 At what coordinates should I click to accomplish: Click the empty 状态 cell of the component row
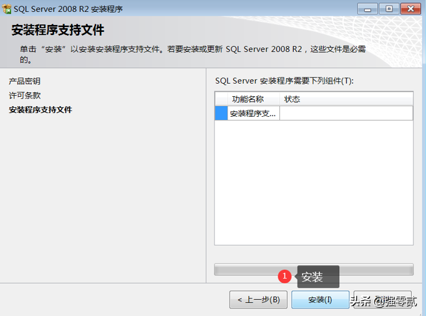coord(346,113)
